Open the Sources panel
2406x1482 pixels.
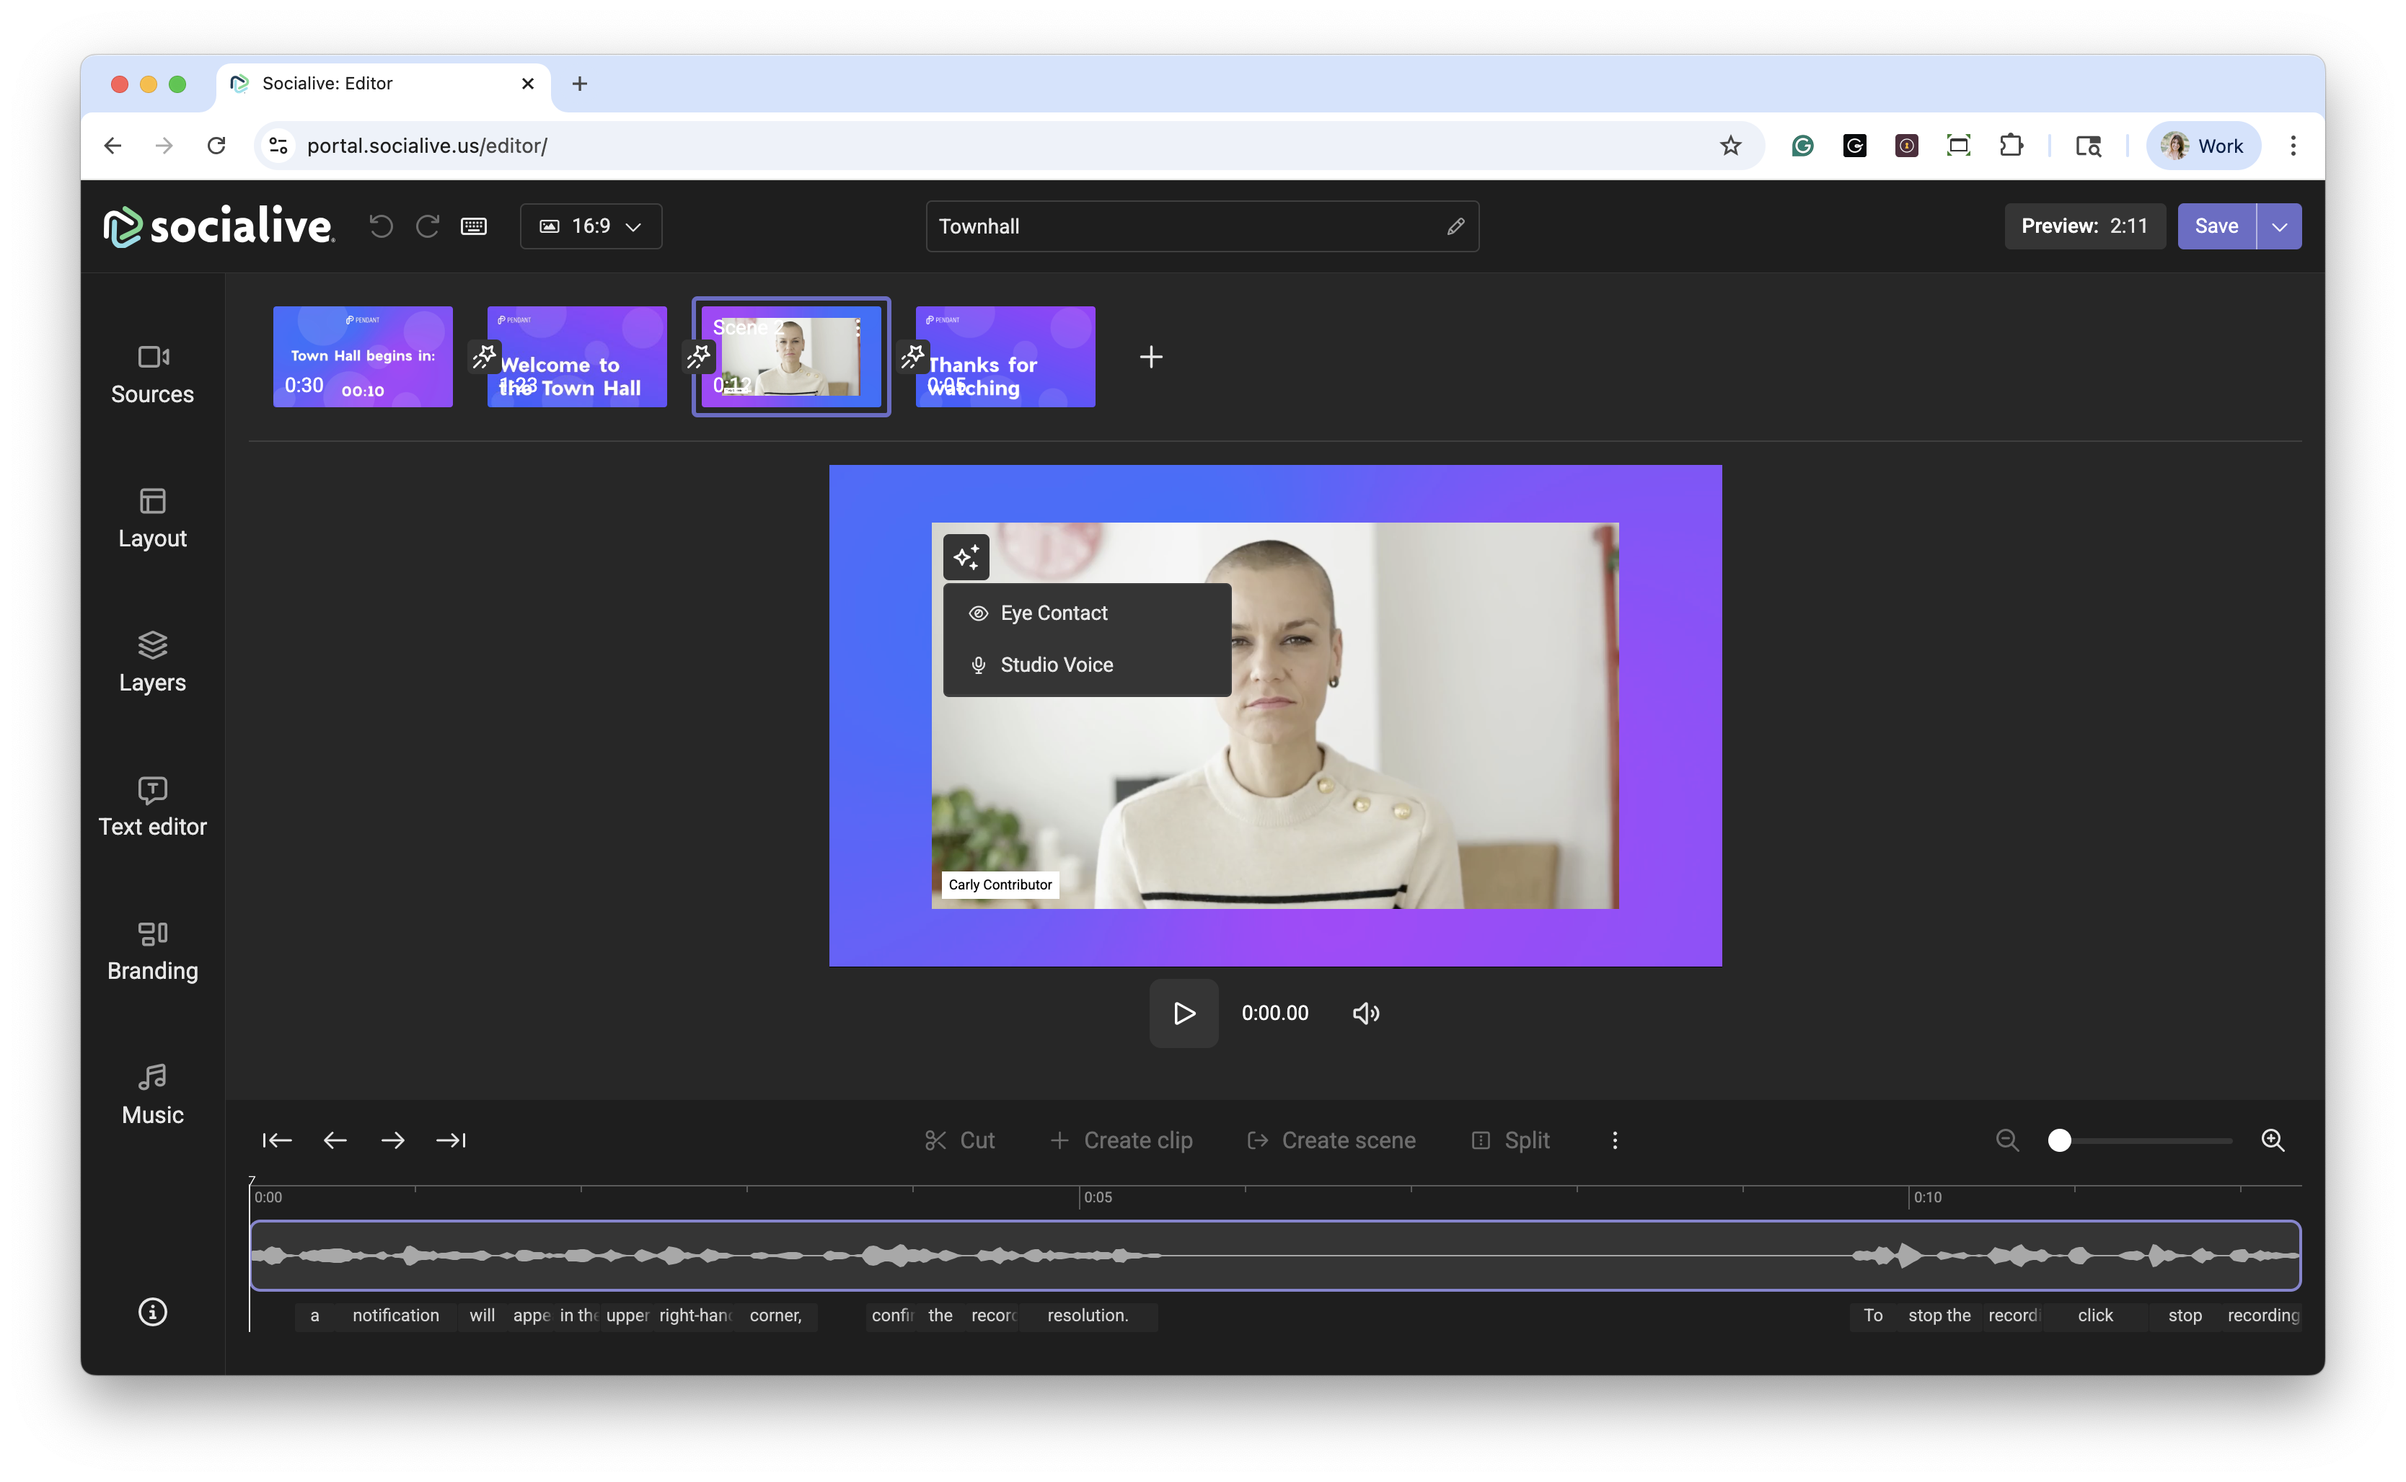coord(152,373)
